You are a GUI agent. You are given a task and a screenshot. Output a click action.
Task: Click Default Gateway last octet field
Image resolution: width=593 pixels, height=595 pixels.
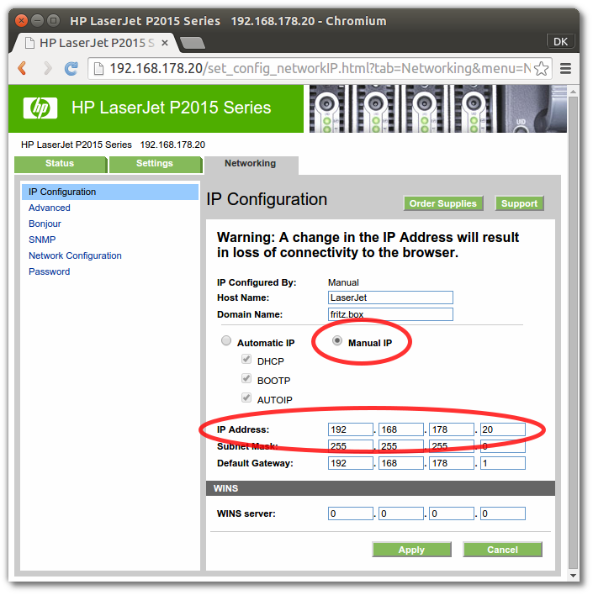(x=503, y=463)
